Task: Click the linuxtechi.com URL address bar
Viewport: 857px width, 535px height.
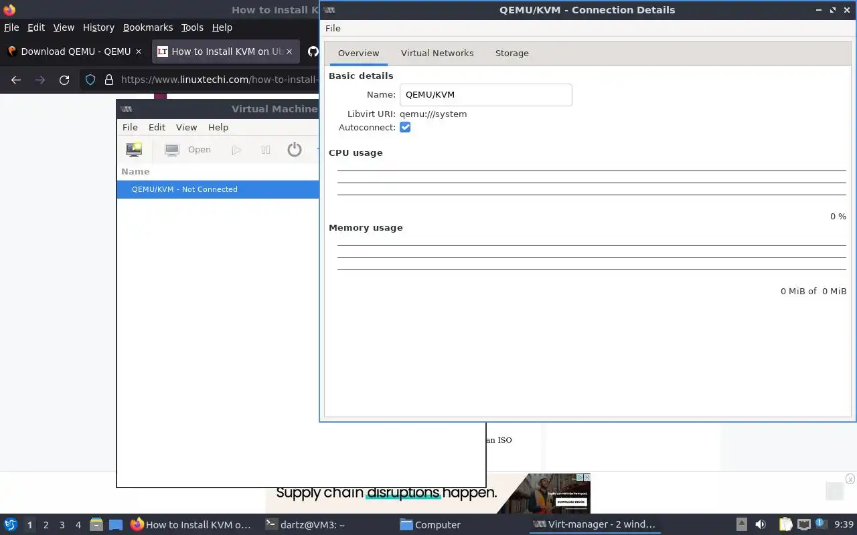Action: coord(220,80)
